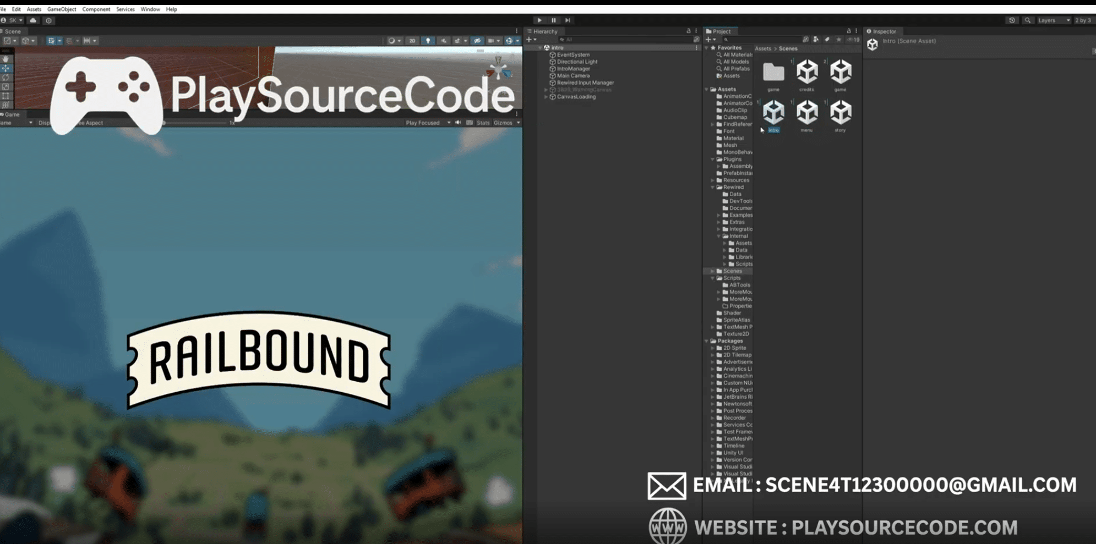This screenshot has height=544, width=1096.
Task: Click the Step frame button
Action: 568,20
